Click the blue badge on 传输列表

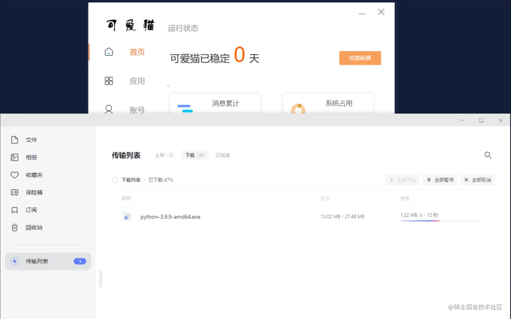click(80, 261)
